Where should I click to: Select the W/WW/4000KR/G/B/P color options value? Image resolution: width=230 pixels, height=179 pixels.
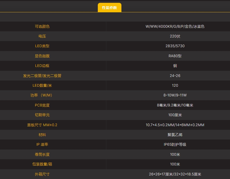pyautogui.click(x=175, y=26)
